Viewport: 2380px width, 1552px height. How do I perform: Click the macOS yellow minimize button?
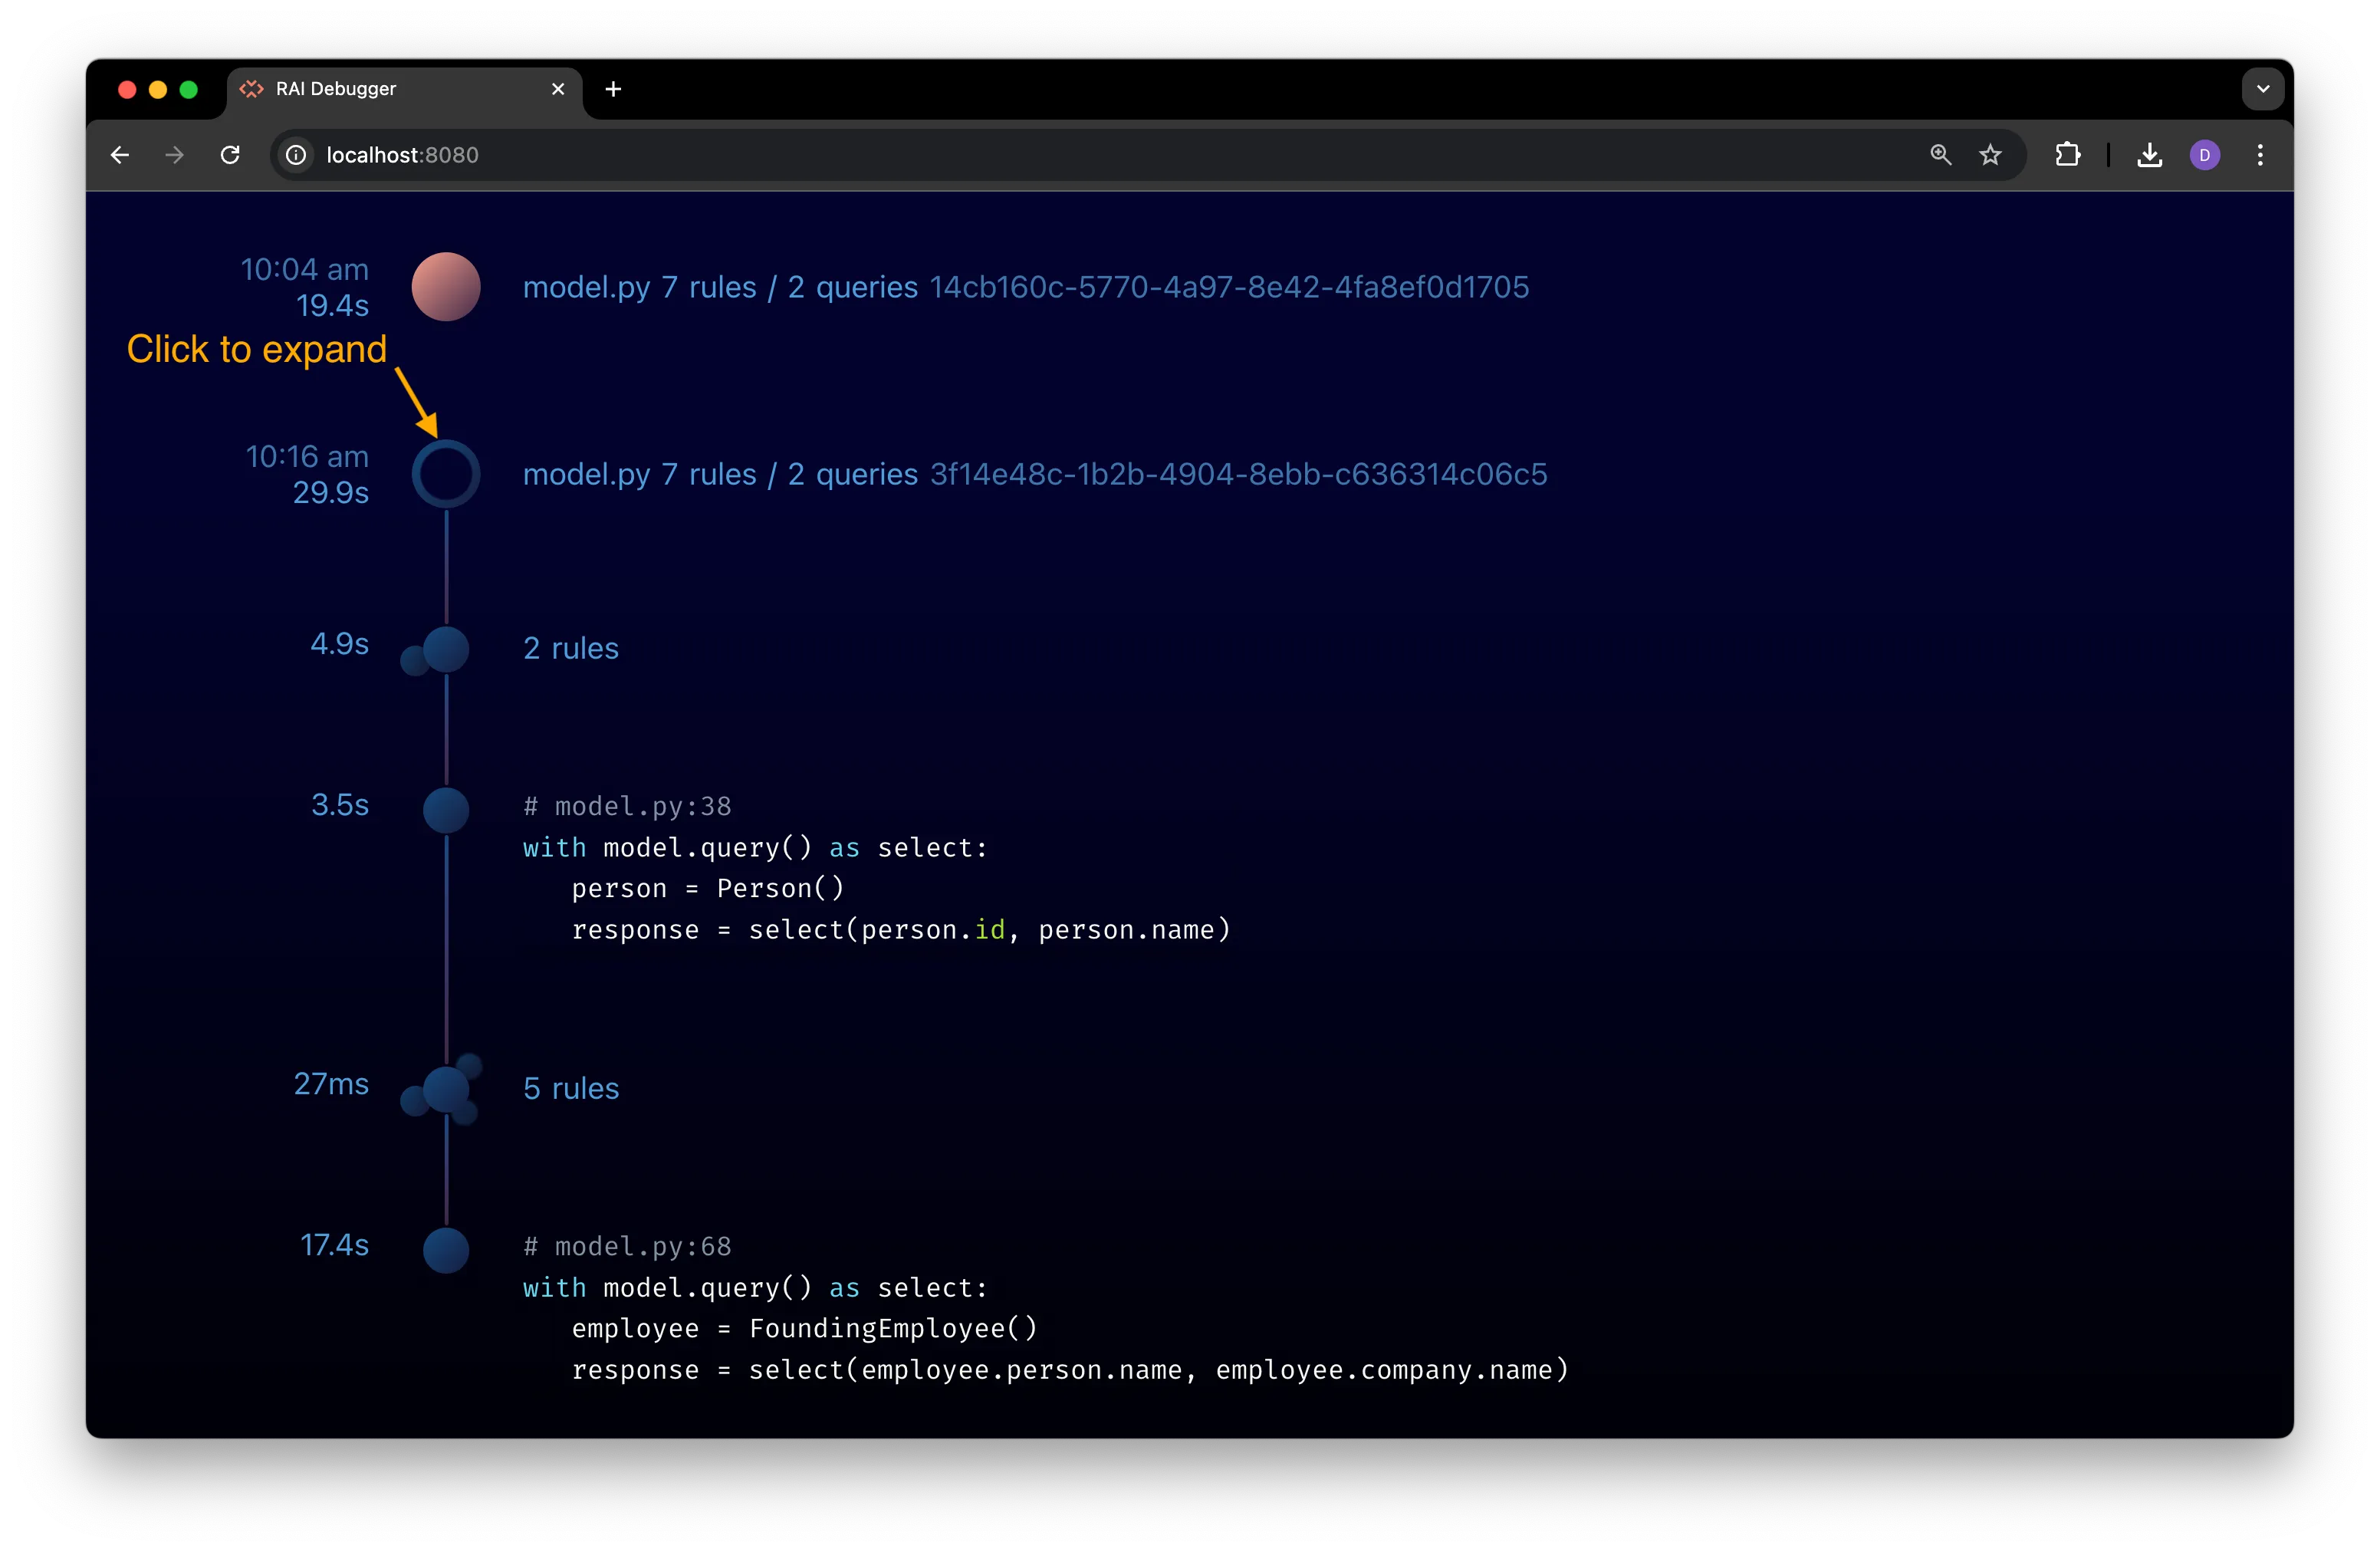click(157, 90)
